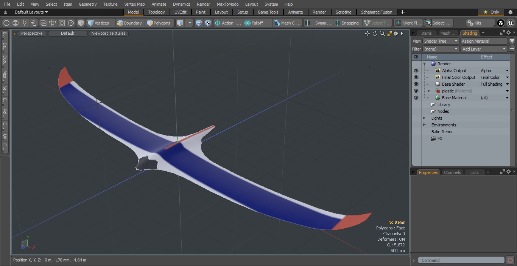Expand the plastic material group
Screen dimensions: 517x266
tap(429, 91)
